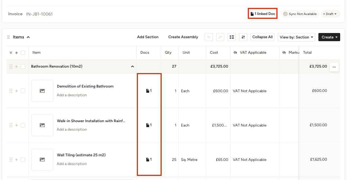The image size is (347, 180).
Task: Click quantity 25 on Wall Tiling row
Action: pyautogui.click(x=174, y=160)
